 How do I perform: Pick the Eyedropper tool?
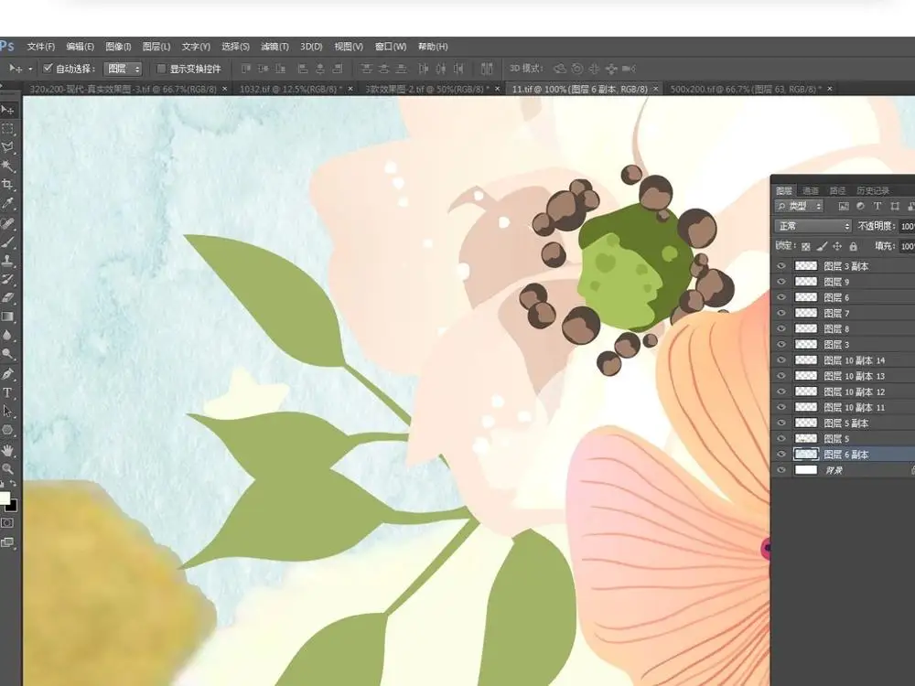[x=8, y=204]
